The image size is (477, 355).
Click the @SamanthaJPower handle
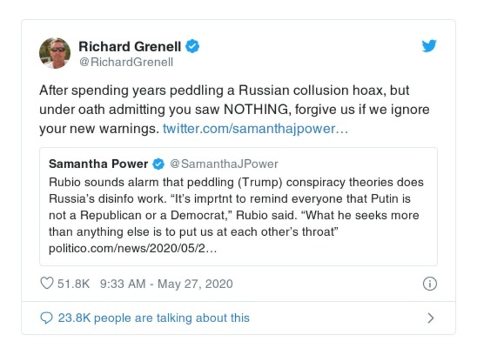(x=224, y=163)
